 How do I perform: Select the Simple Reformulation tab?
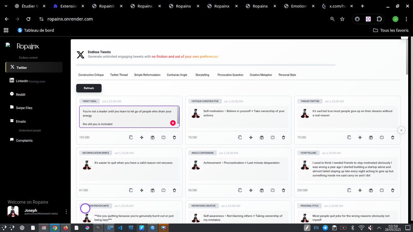(x=147, y=75)
